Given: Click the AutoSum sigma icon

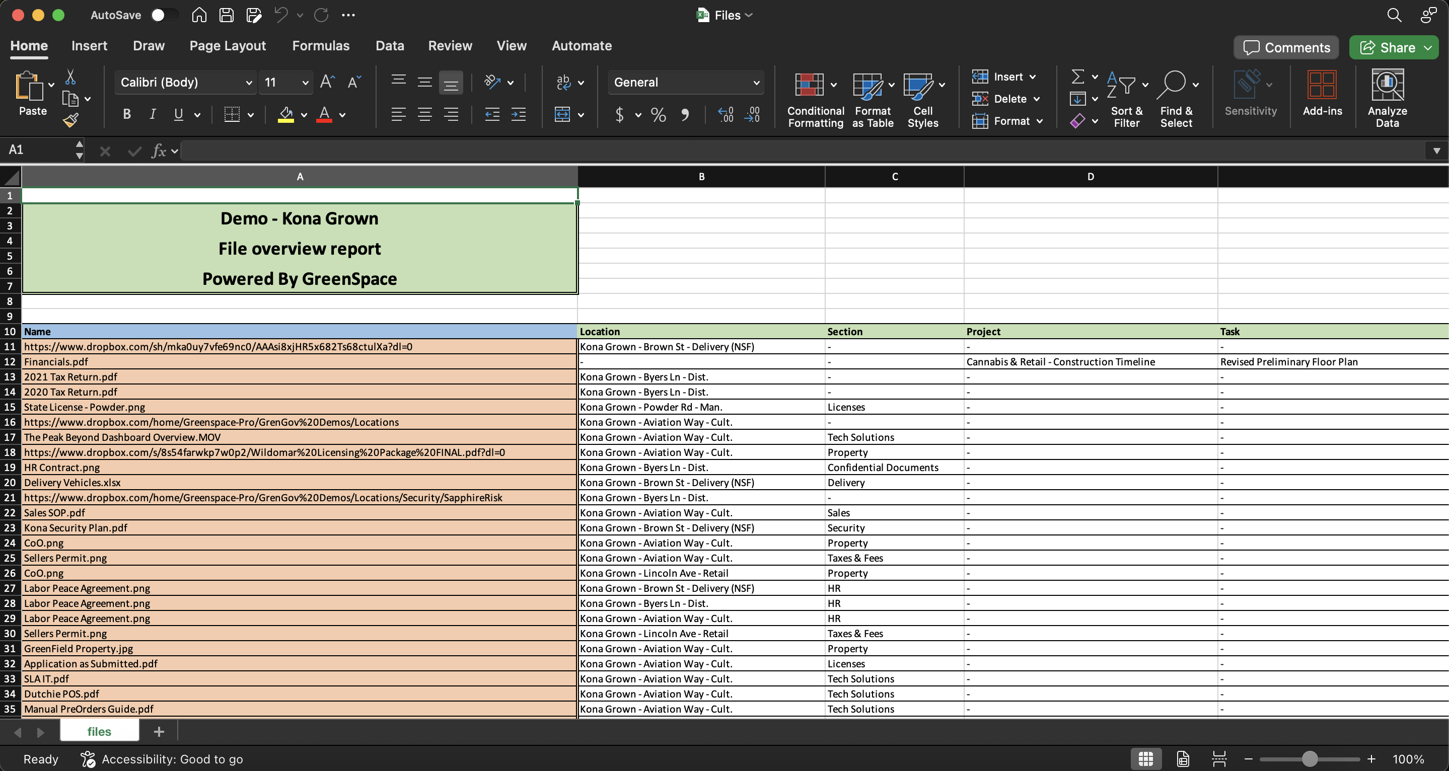Looking at the screenshot, I should click(1077, 76).
